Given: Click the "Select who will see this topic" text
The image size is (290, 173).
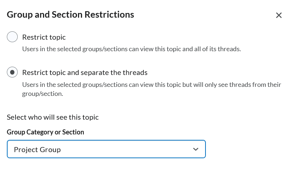Looking at the screenshot, I should coord(53,117).
